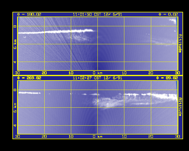189x151 pixels.
Task: Click the top panel's 0 km range label
Action: 98,73
